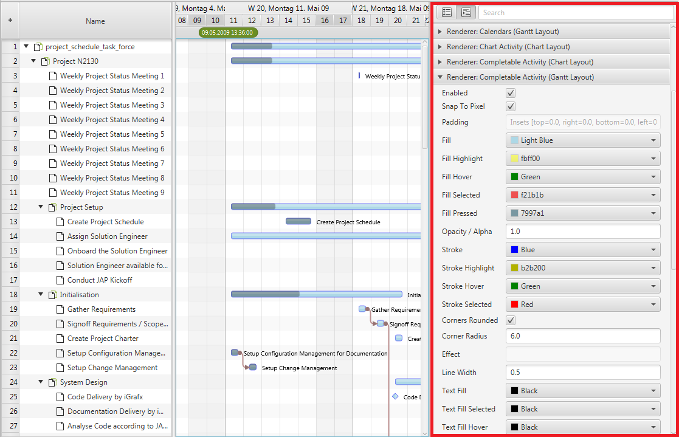Click the Name column header
Screen dimensions: 679x437
pos(95,21)
